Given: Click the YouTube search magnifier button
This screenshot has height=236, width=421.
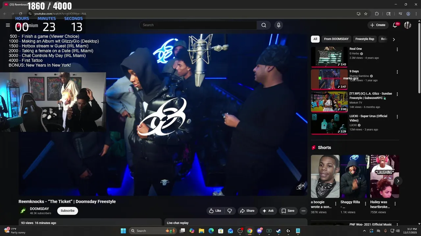Looking at the screenshot, I should (264, 25).
